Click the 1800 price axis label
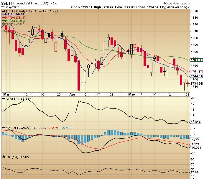 (194, 38)
